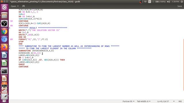Open the system gear session menu
Image resolution: width=184 pixels, height=103 pixels.
182,2
